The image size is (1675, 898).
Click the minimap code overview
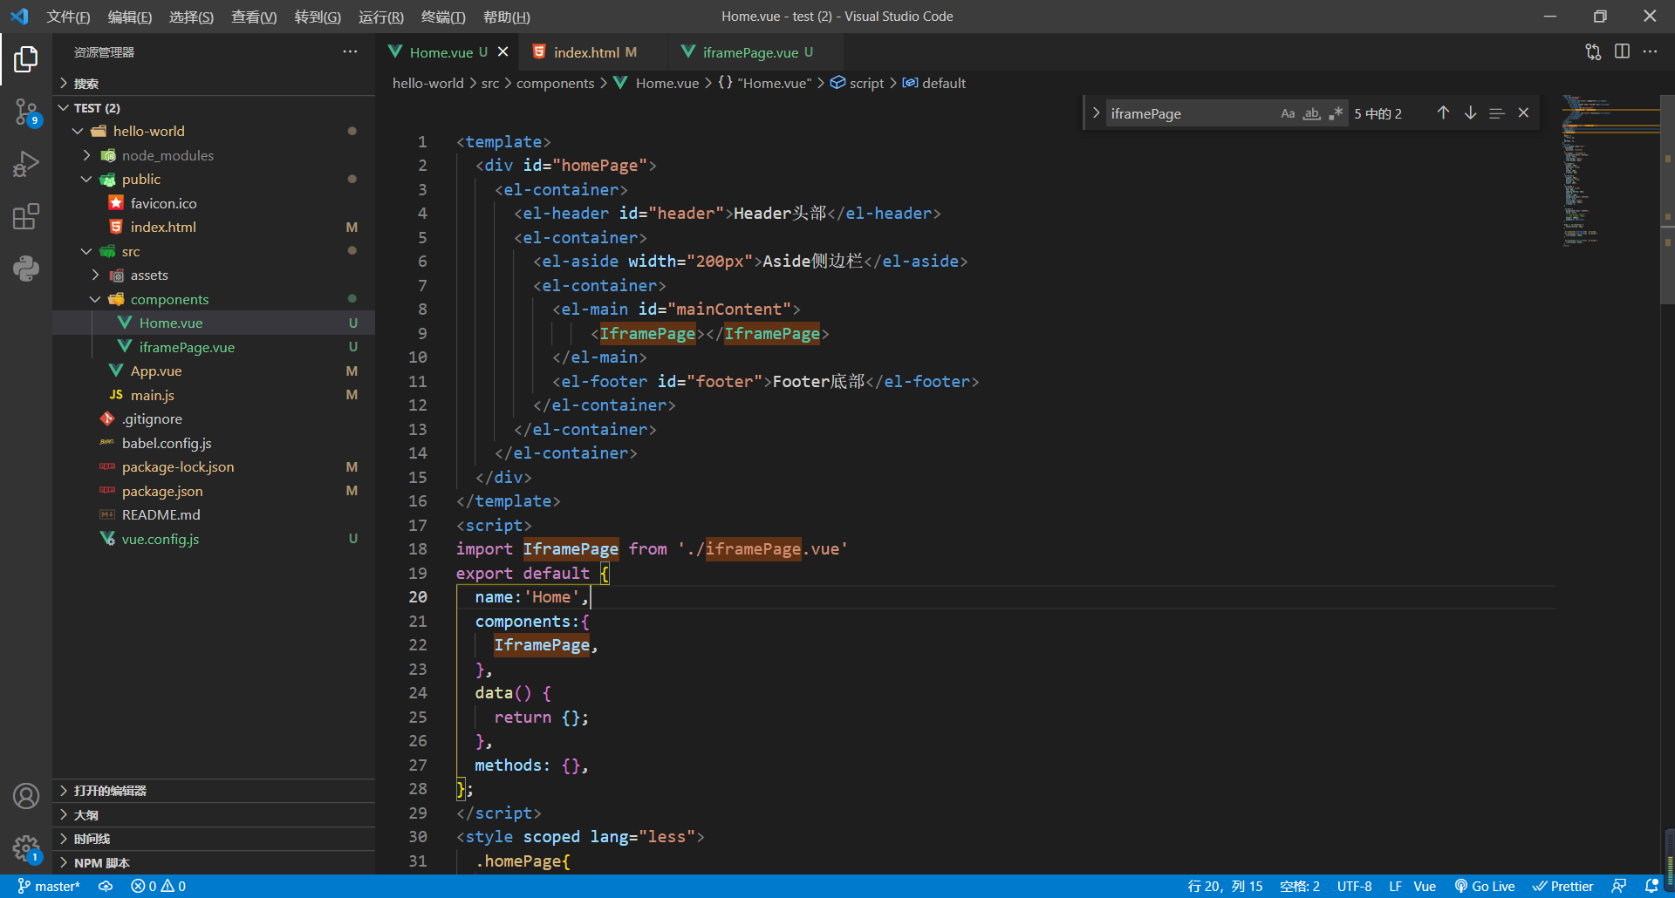point(1610,170)
